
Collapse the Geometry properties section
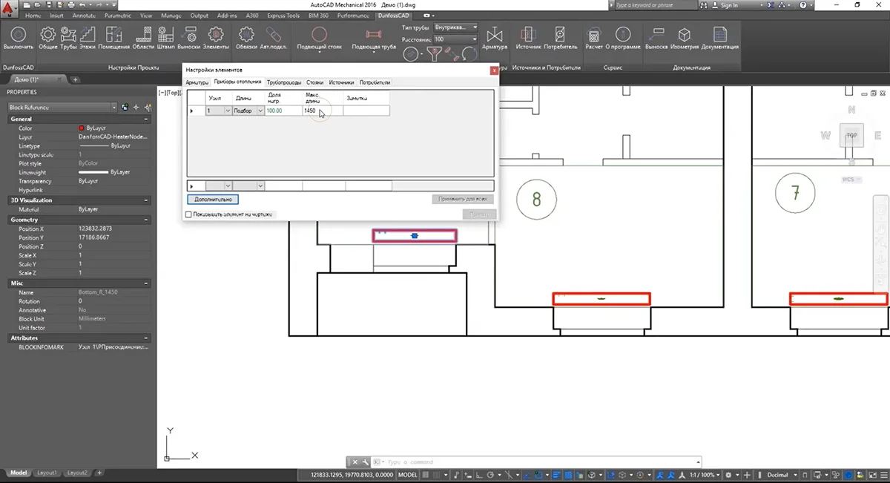[146, 220]
